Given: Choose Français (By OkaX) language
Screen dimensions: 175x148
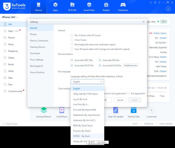Looking at the screenshot, I should click(x=87, y=131).
